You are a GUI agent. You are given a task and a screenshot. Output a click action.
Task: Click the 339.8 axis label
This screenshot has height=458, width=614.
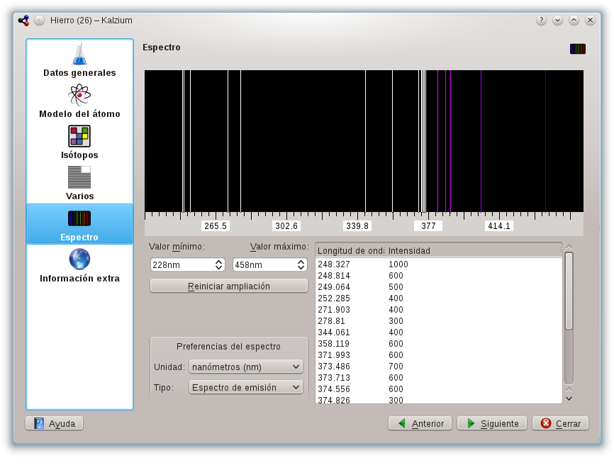pos(357,226)
